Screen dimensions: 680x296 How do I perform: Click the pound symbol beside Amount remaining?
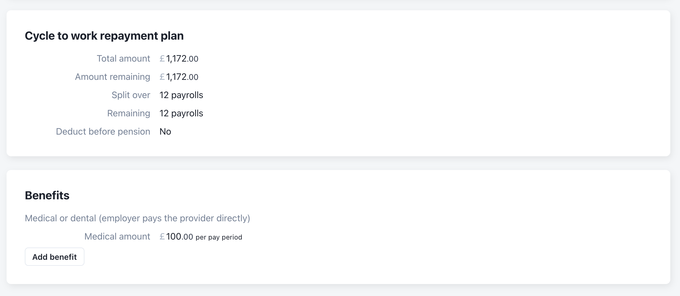162,77
